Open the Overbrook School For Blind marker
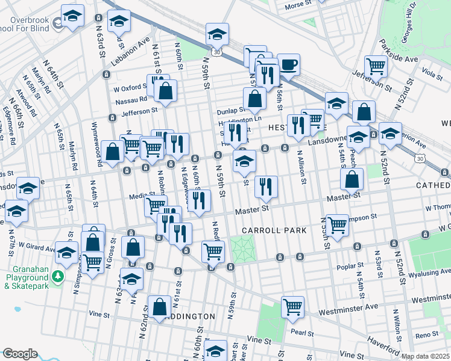This screenshot has width=451, height=361. click(x=59, y=23)
